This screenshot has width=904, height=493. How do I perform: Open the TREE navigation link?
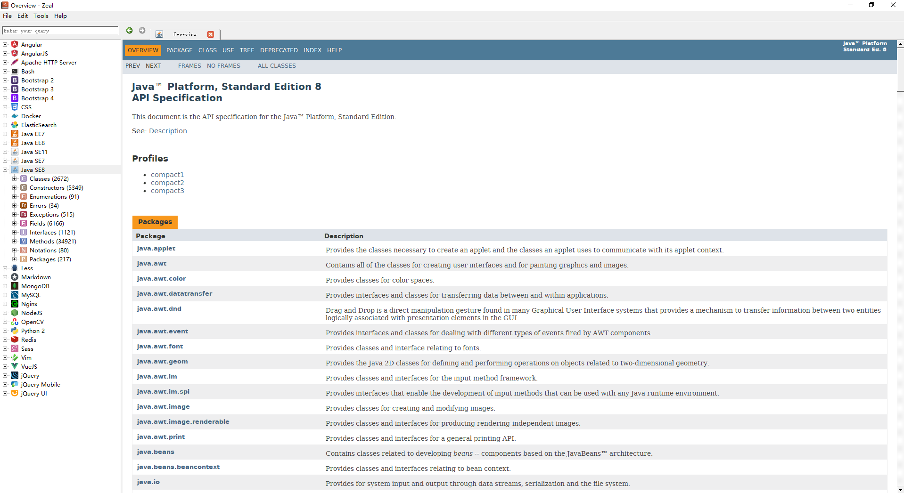coord(247,50)
